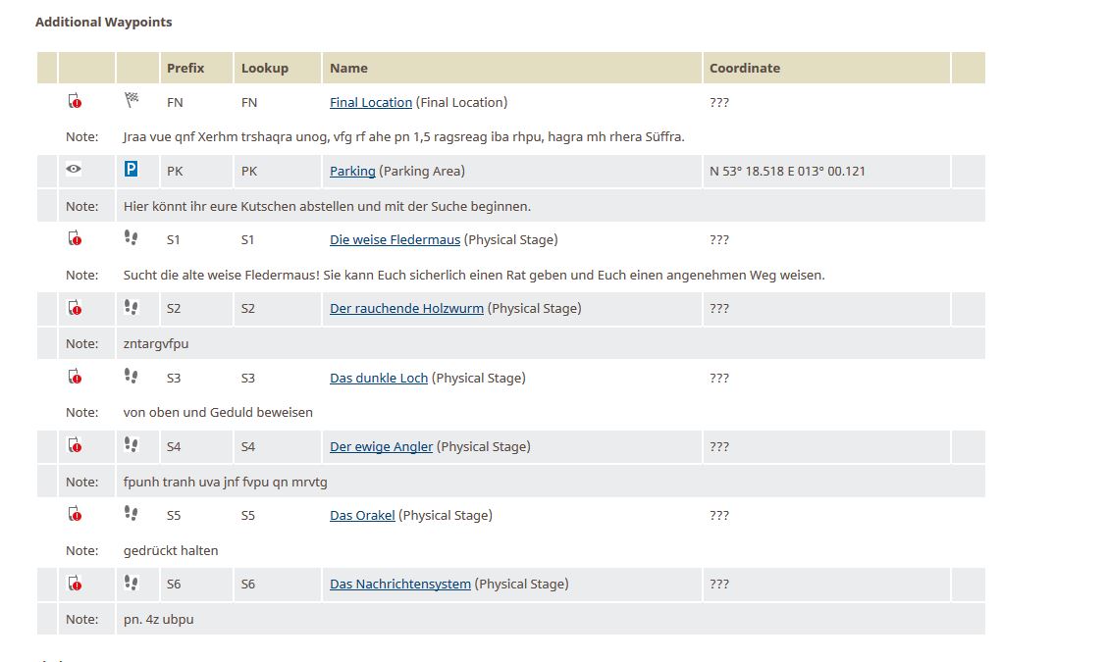Click the hidden-coordinate icon for Final Location
1107x662 pixels.
pyautogui.click(x=75, y=101)
